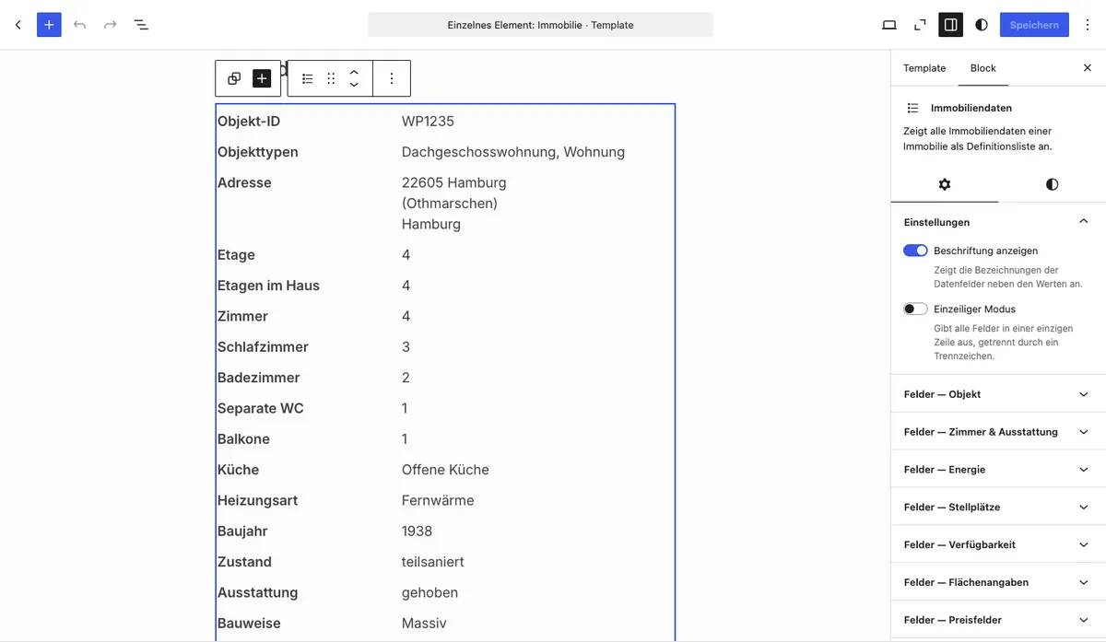This screenshot has height=642, width=1106.
Task: Click the Massiv value
Action: tap(424, 624)
